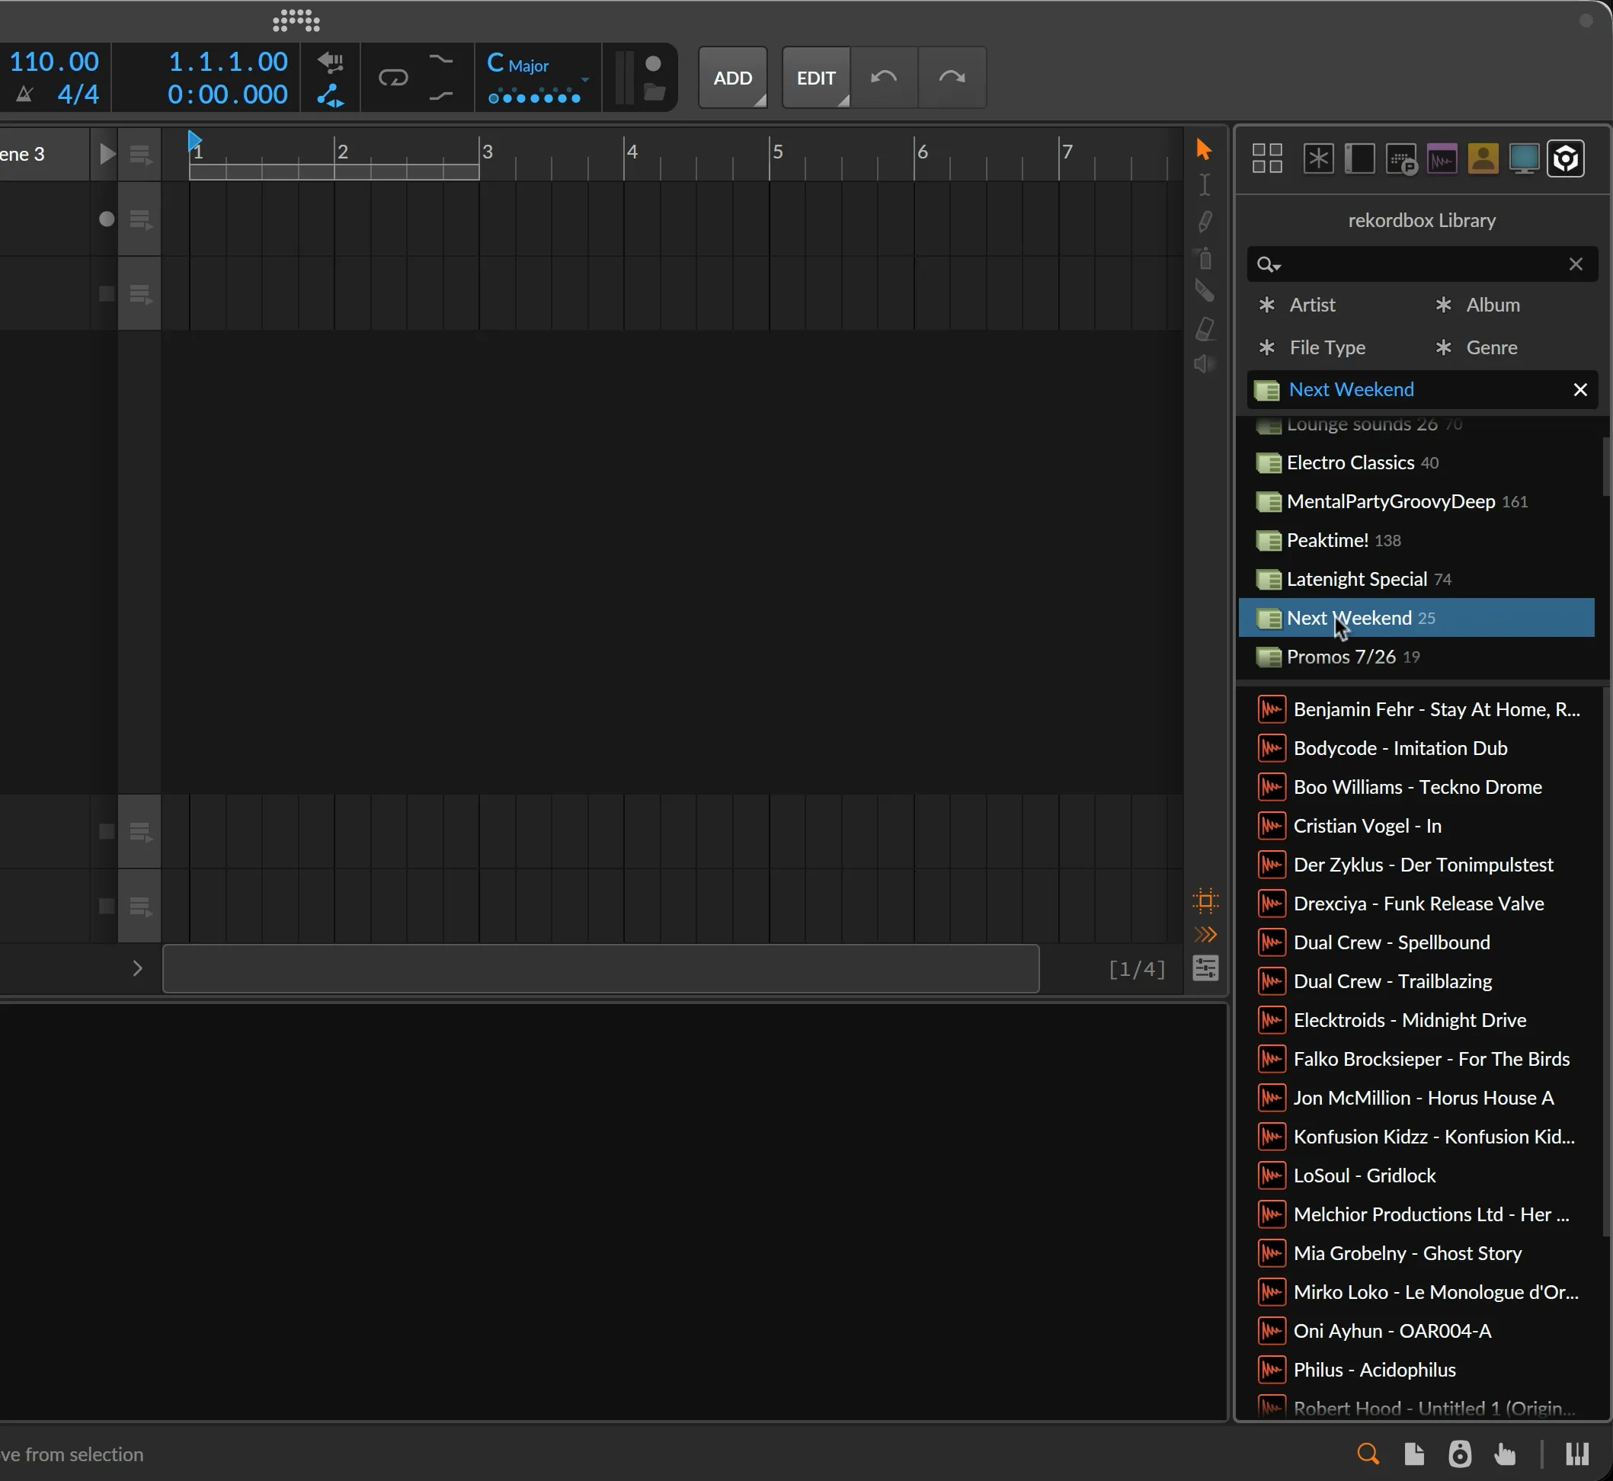Viewport: 1613px width, 1481px height.
Task: Select Latenight Special playlist
Action: (1416, 579)
